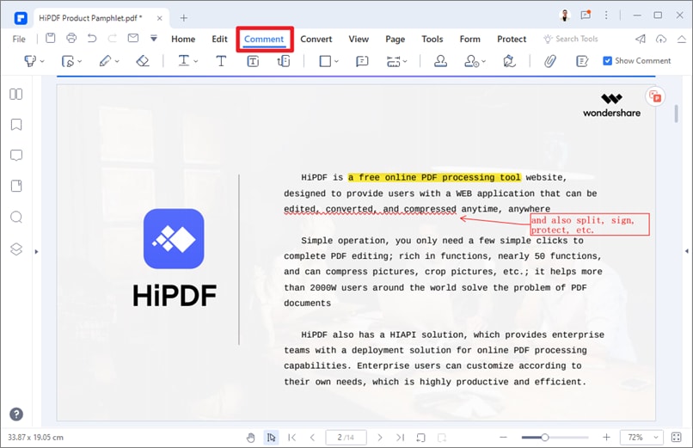
Task: Activate the Select text cursor tool
Action: [x=271, y=438]
